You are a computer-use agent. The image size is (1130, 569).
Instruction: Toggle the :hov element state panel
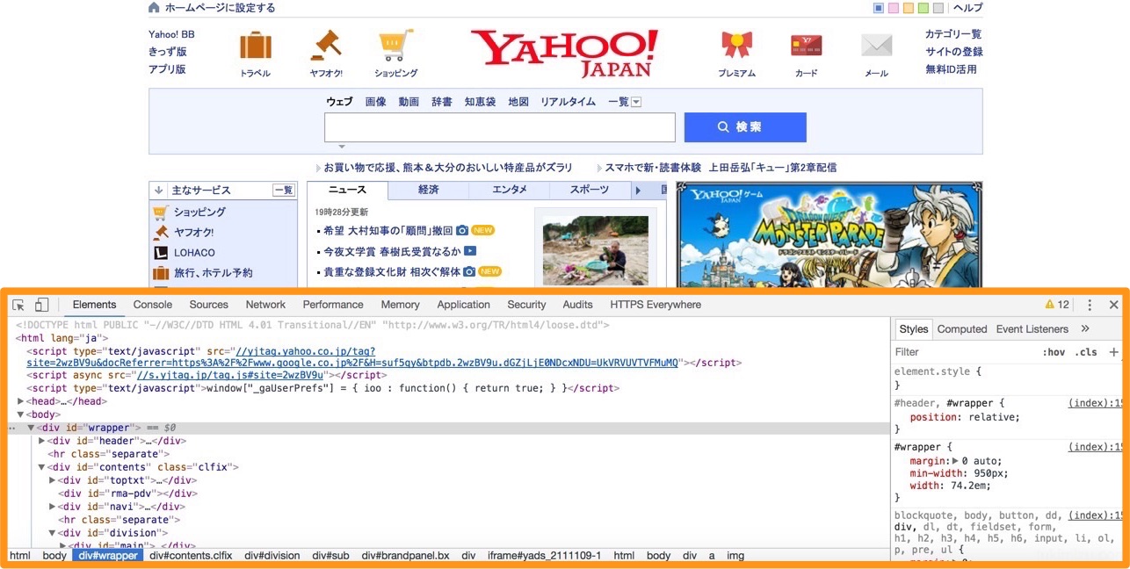[1054, 352]
